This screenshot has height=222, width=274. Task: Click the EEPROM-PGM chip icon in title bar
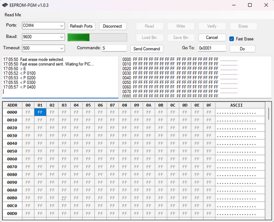pos(5,5)
